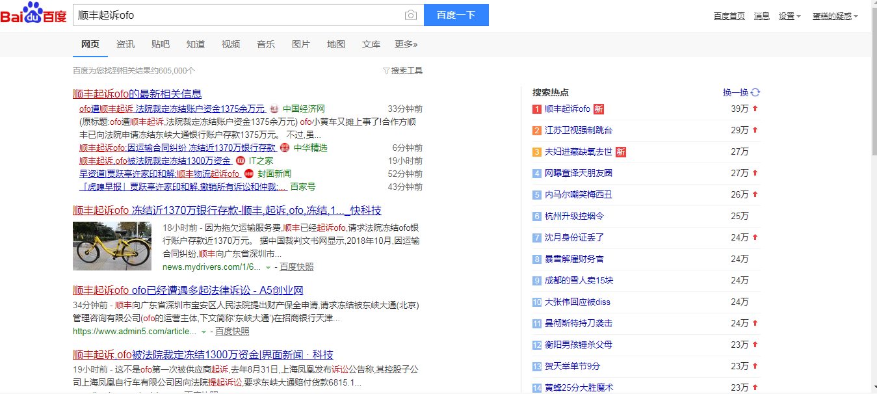
Task: Click 新 badge beside 顺丰起诉ofo hot topic
Action: [599, 109]
